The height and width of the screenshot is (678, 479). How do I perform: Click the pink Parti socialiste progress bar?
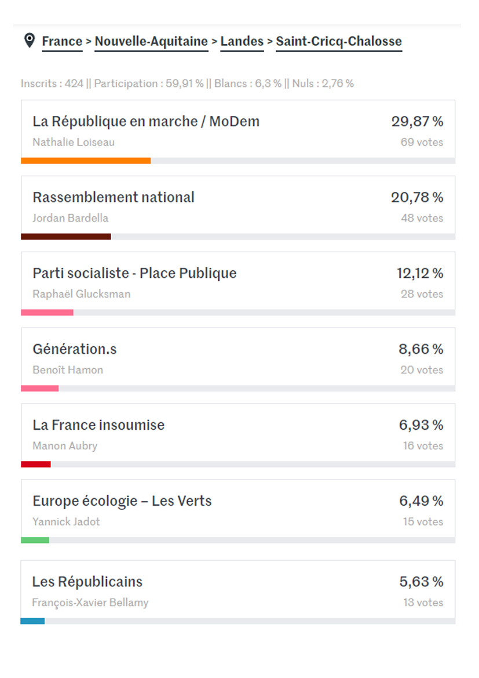47,313
